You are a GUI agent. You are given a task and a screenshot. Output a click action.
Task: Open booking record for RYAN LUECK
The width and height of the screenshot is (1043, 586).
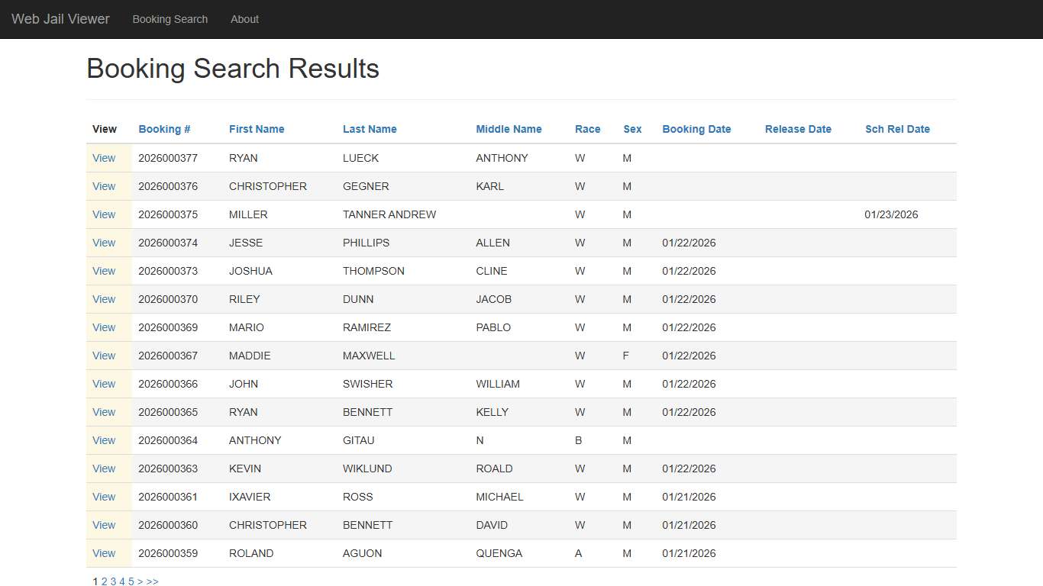tap(104, 158)
